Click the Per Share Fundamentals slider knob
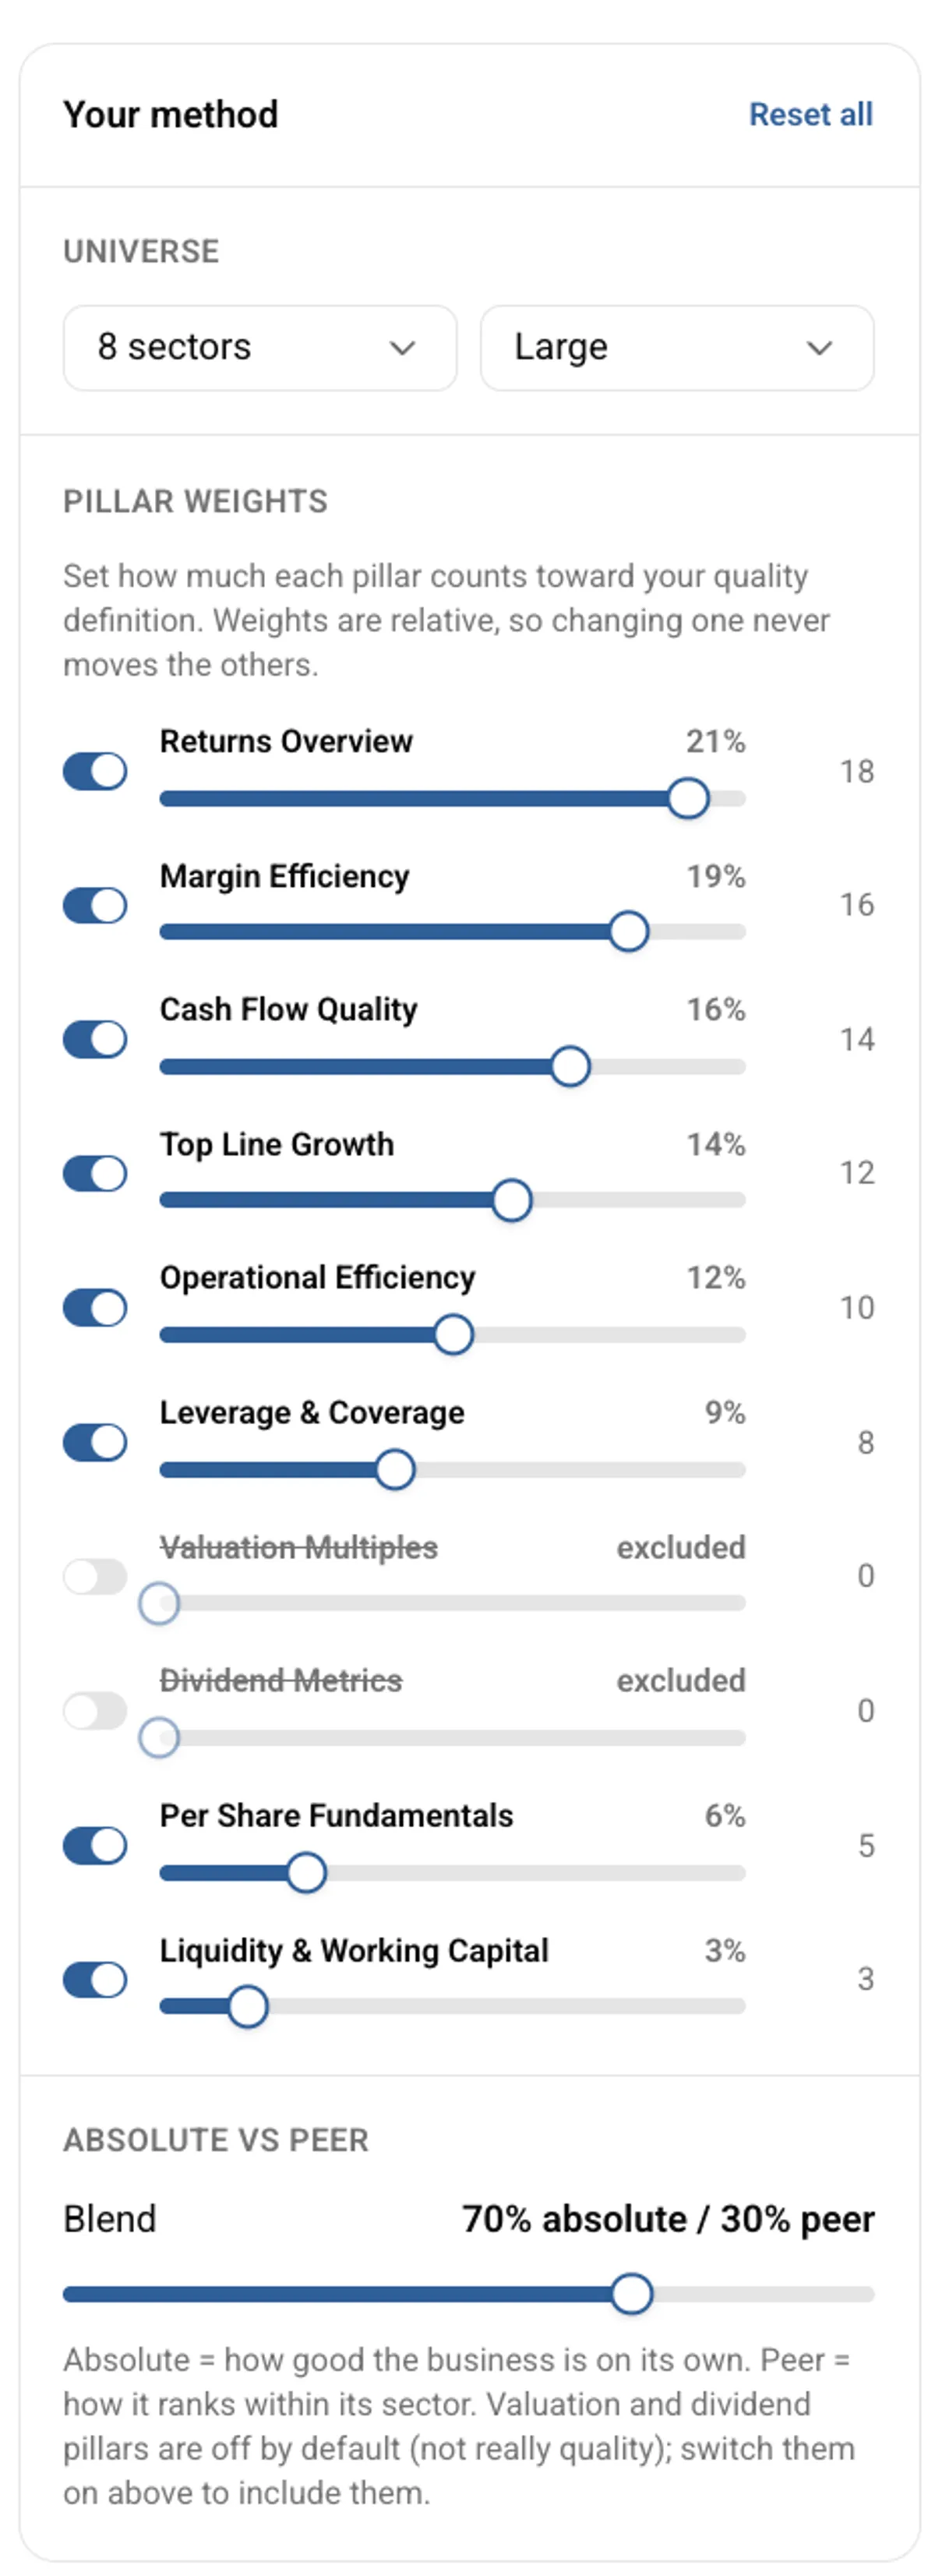The image size is (935, 2576). tap(306, 1872)
